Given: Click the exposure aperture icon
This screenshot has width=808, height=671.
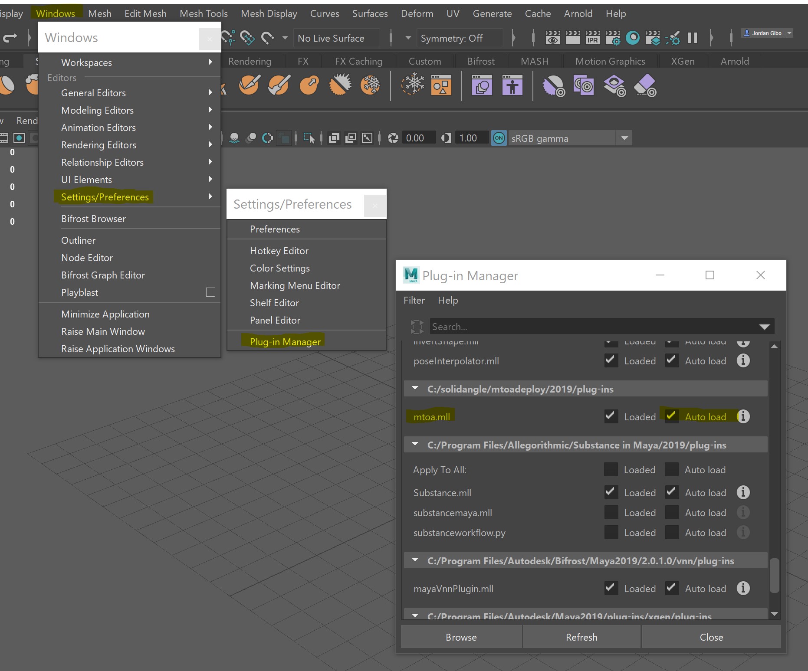Looking at the screenshot, I should click(393, 138).
